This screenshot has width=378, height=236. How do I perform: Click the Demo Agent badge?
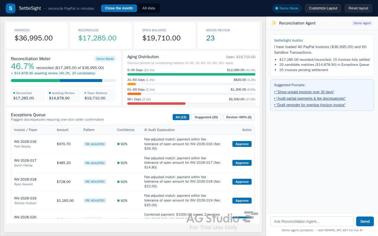362,23
